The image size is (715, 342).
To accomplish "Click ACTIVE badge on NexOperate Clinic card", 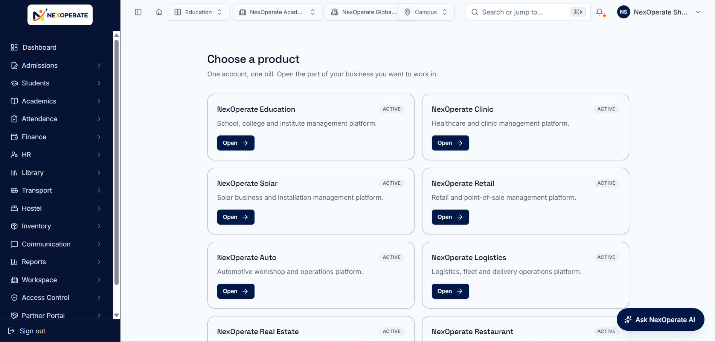I will point(606,109).
